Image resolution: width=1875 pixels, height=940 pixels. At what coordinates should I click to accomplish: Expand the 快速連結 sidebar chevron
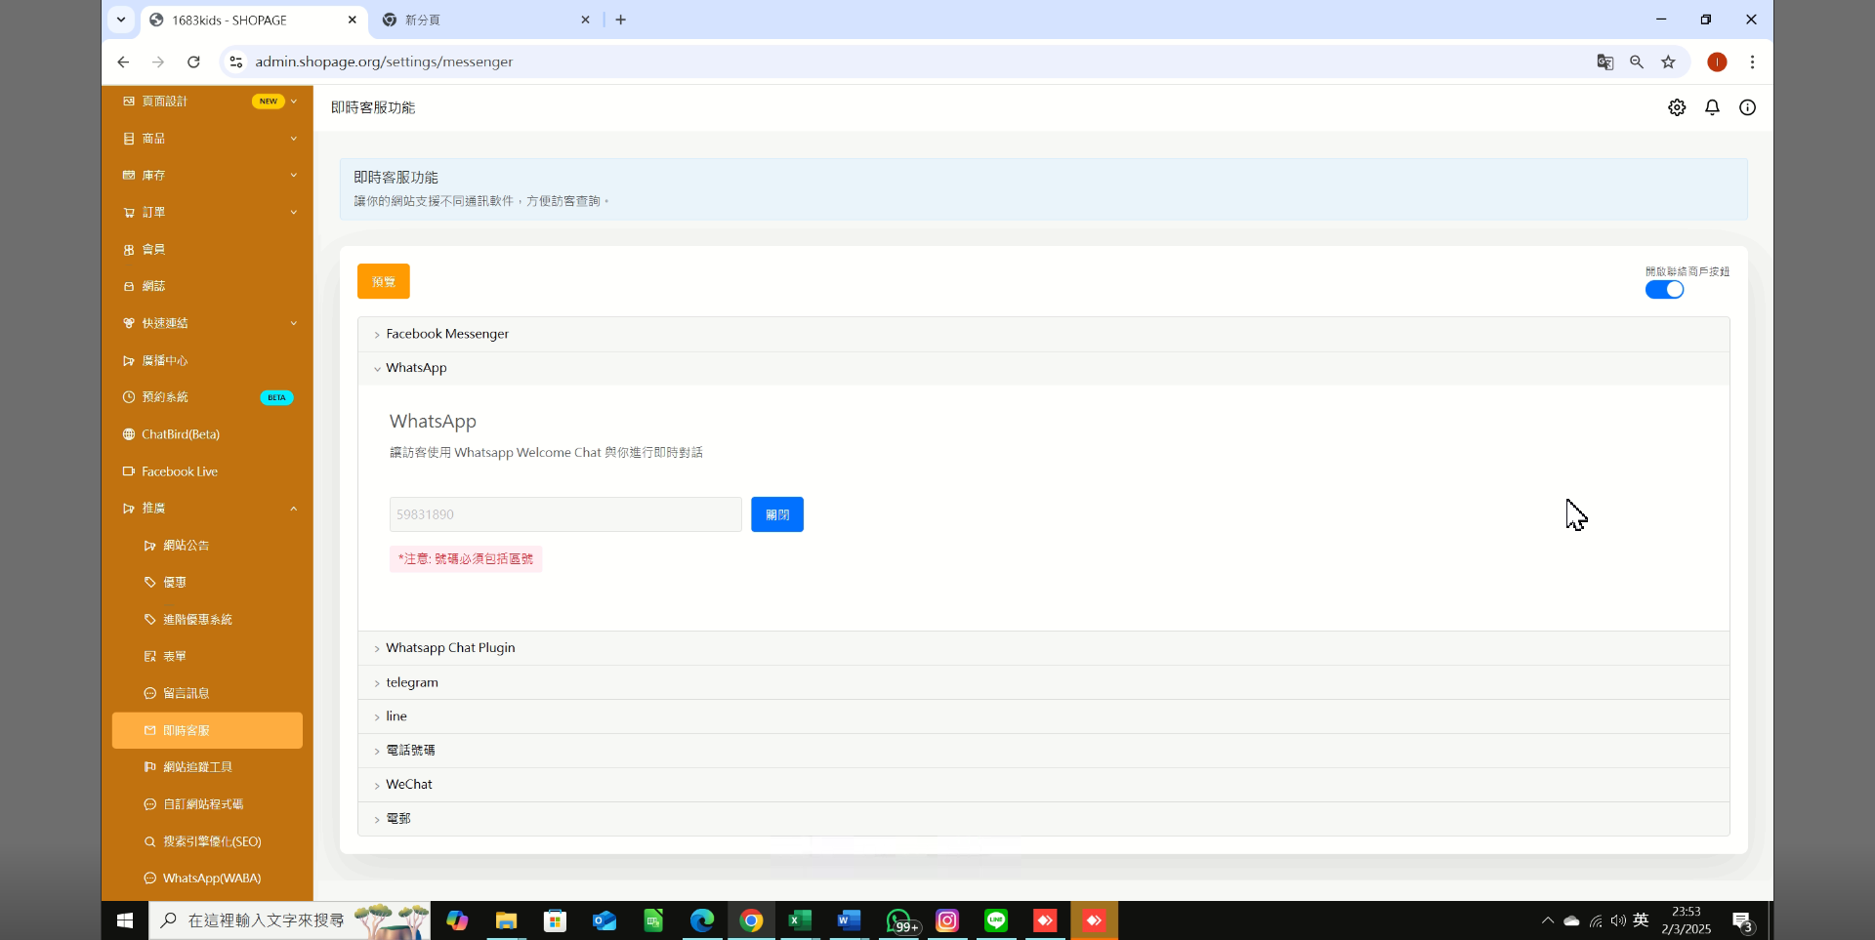click(x=293, y=323)
